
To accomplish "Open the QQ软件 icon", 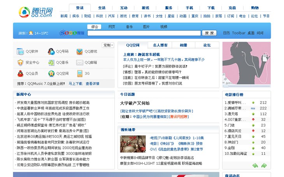I will click(20, 52).
